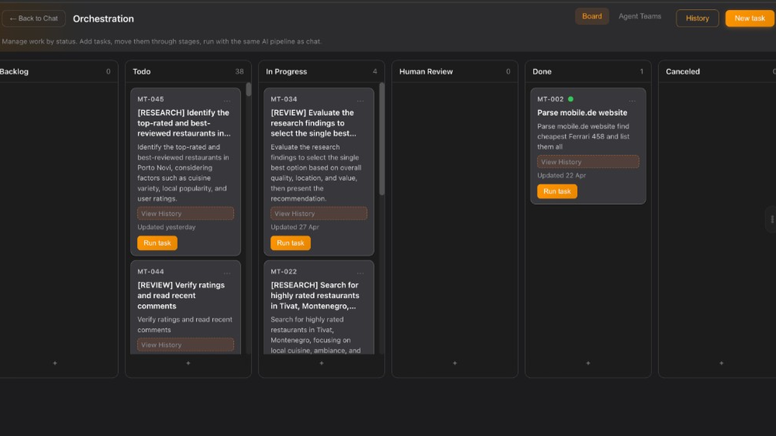Click the "Updated 22 Apr" label
The image size is (776, 436).
562,176
